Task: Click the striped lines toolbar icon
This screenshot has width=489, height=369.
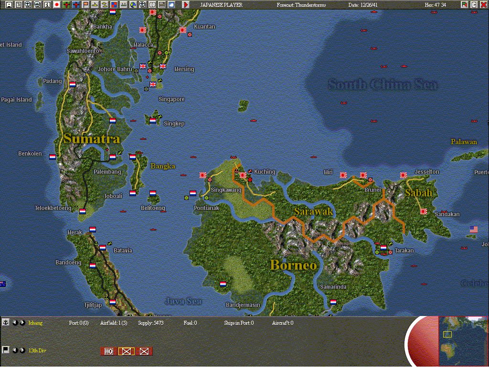Action: point(162,5)
